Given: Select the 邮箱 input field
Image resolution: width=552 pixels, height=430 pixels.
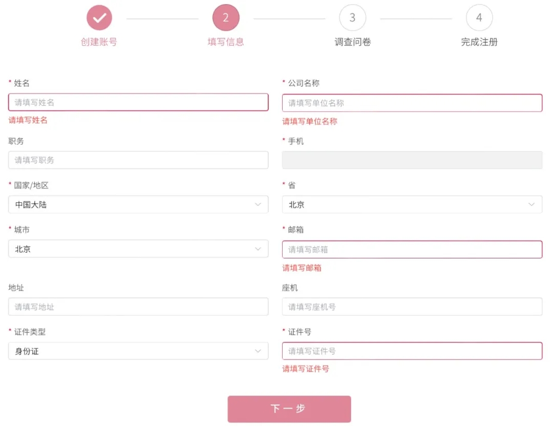Looking at the screenshot, I should [412, 250].
